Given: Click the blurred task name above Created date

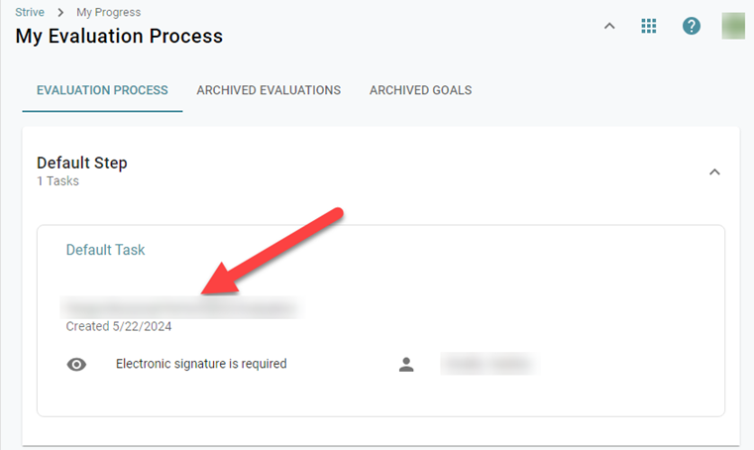Looking at the screenshot, I should [x=180, y=308].
